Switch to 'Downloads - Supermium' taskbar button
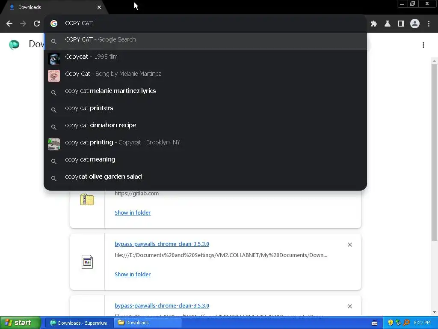 point(79,323)
